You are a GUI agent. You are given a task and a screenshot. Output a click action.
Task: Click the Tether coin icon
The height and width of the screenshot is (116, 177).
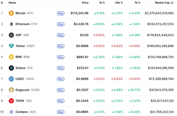coord(11,46)
